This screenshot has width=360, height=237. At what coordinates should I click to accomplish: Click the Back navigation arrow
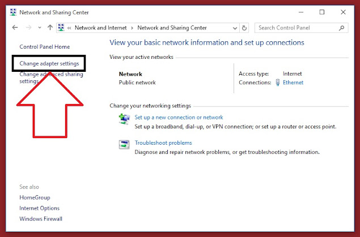pos(15,28)
